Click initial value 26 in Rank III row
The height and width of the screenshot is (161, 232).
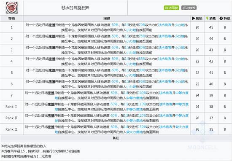[x=197, y=129]
